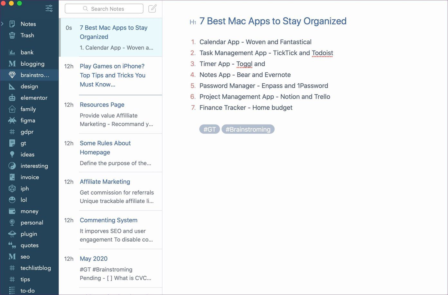Click the figma tag invader icon
Viewport: 448px width, 295px height.
[x=12, y=120]
